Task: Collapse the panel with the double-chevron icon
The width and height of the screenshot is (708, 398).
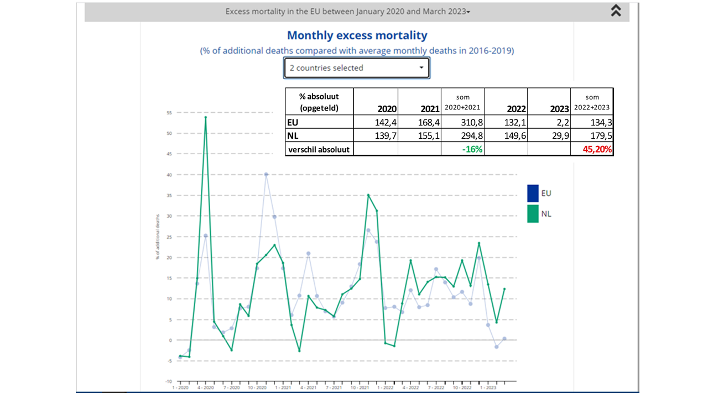Action: 616,11
